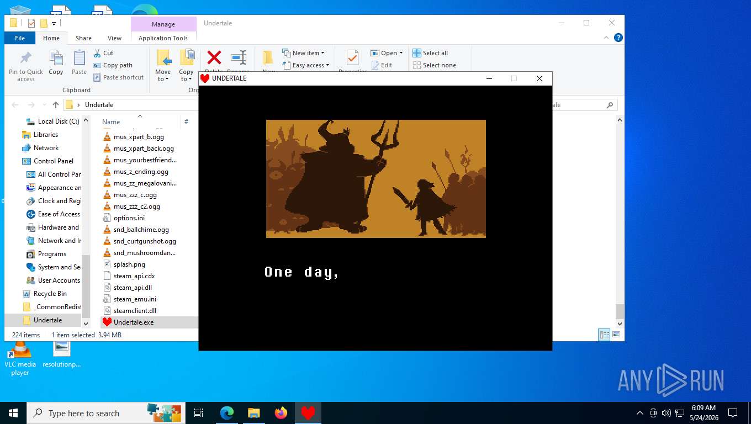
Task: Switch to the View ribbon tab
Action: (x=115, y=38)
